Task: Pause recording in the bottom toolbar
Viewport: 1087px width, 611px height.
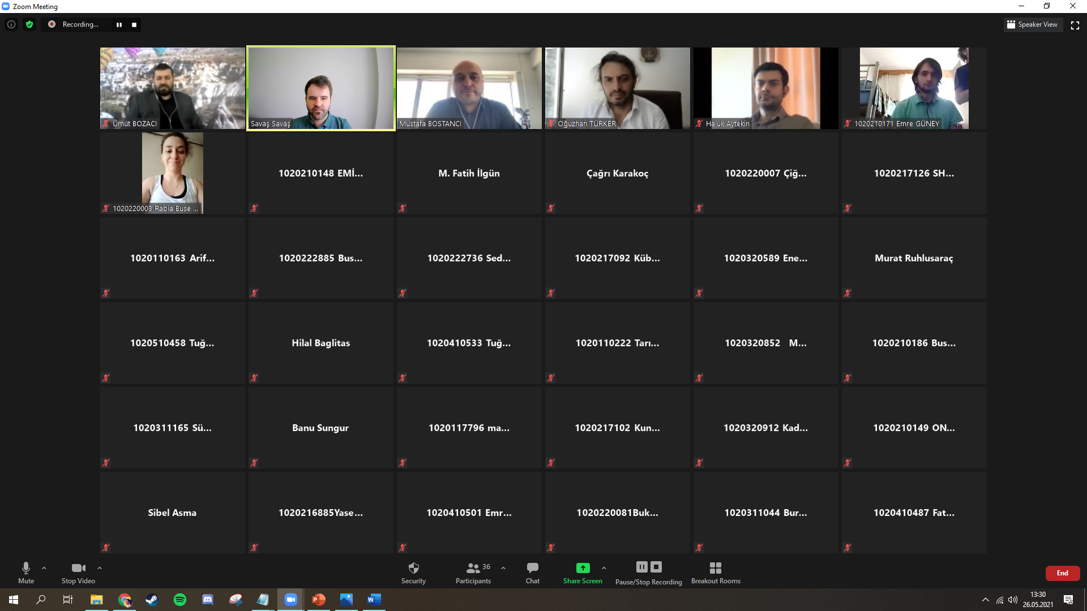Action: pos(641,567)
